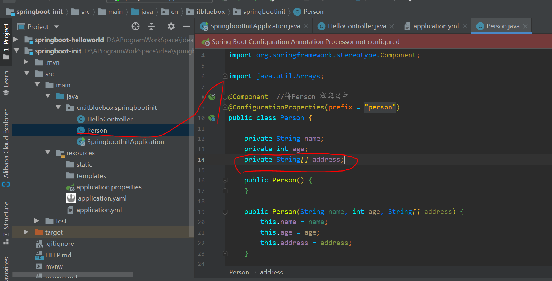Hide the Project panel with minimize icon
This screenshot has height=281, width=552.
(186, 26)
